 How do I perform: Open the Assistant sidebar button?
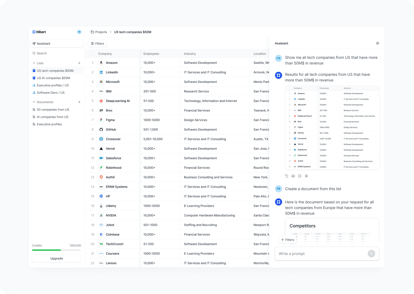(x=57, y=43)
